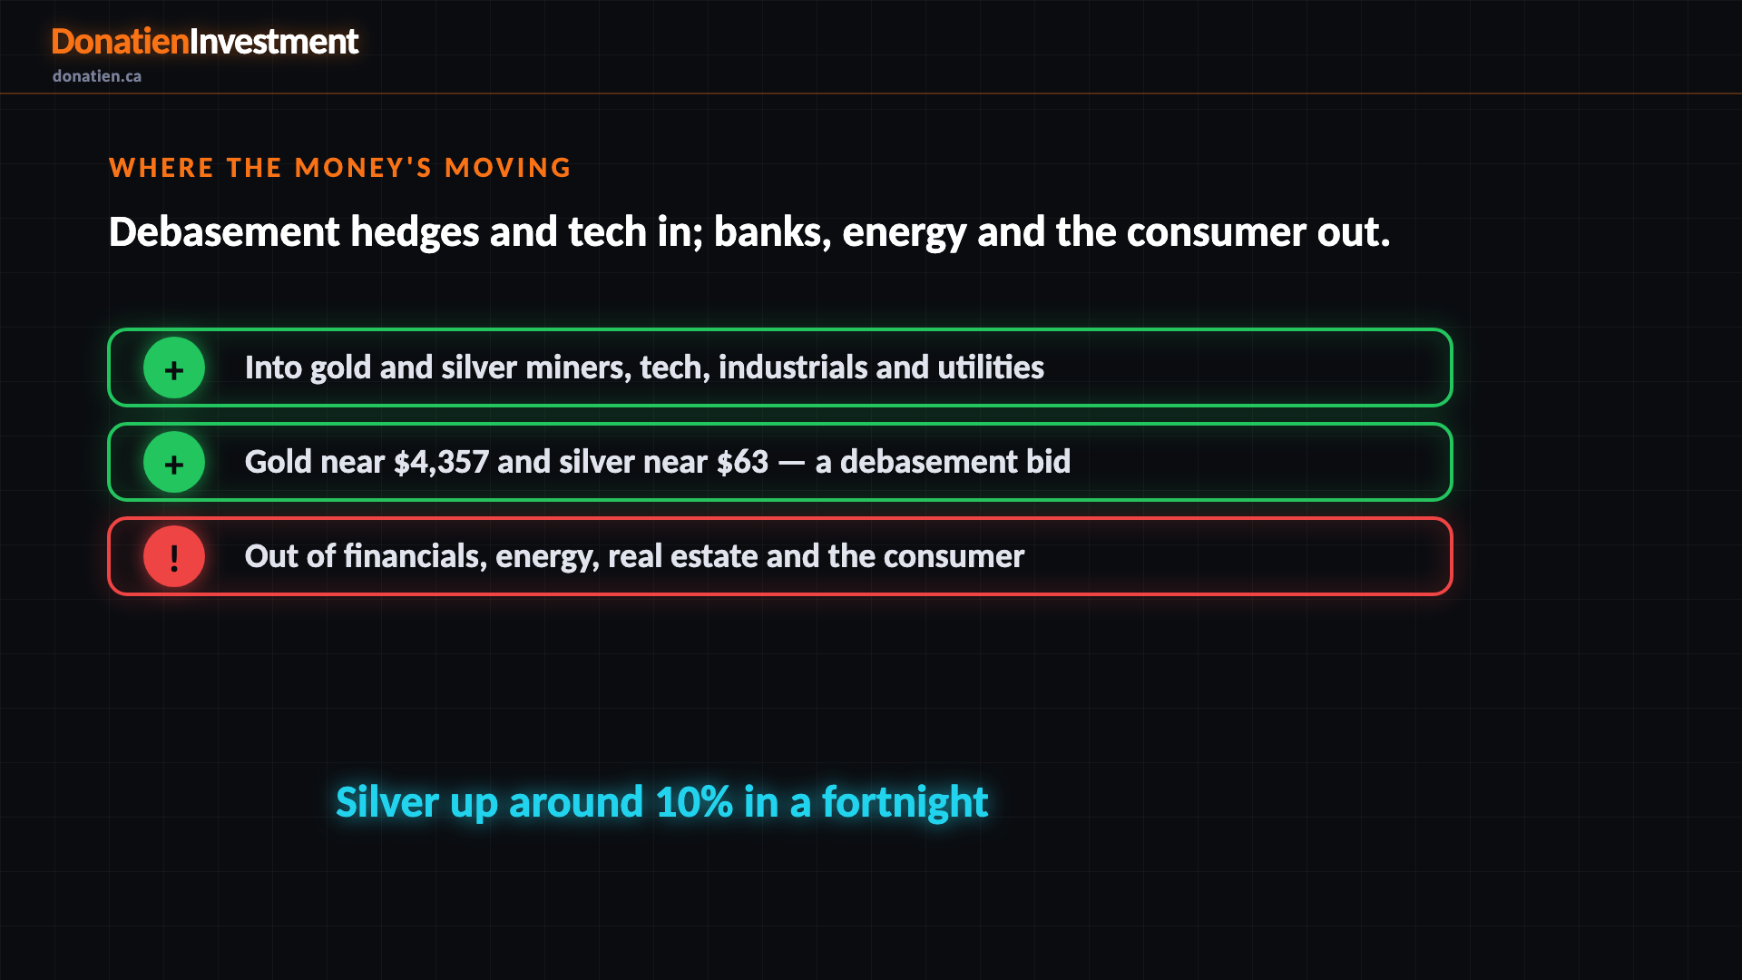Image resolution: width=1742 pixels, height=980 pixels.
Task: Open the donatien.ca link
Action: (97, 76)
